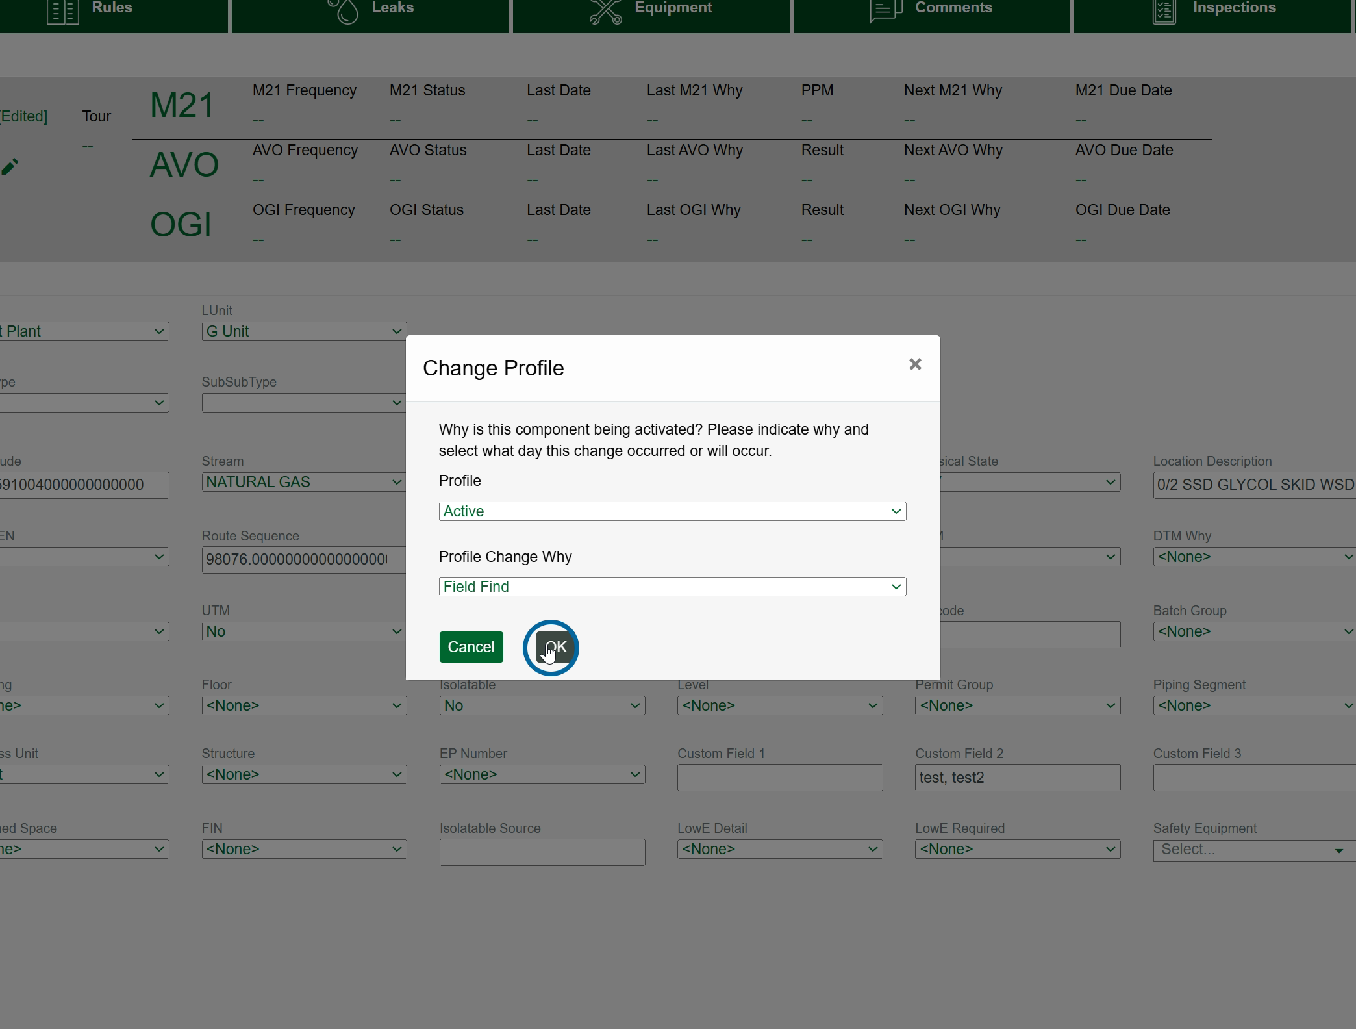1356x1029 pixels.
Task: Open the Physical State dropdown
Action: tap(1030, 482)
